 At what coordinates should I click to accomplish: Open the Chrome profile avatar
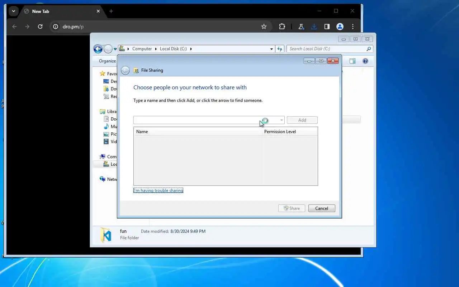click(340, 27)
